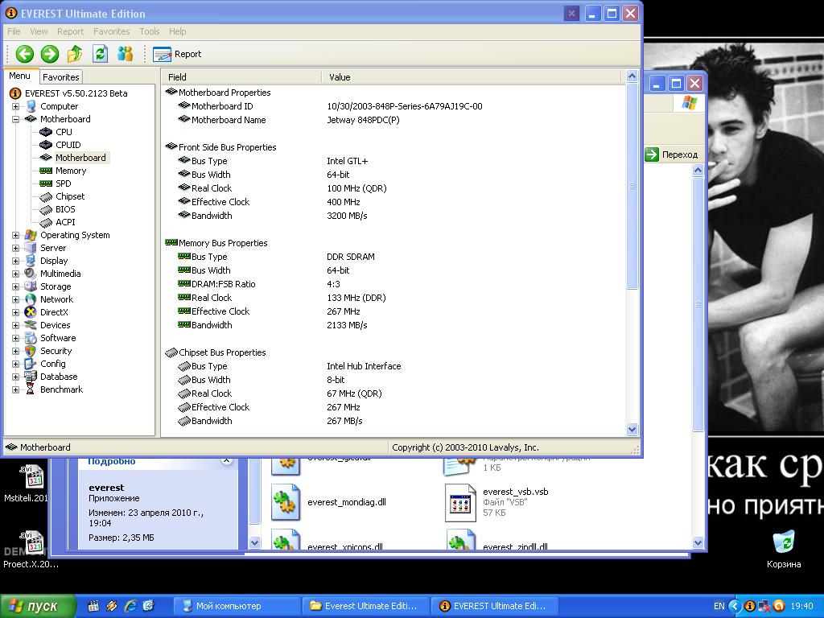Open the Recycle Bin desktop icon
Screen dimensions: 824x618
[783, 542]
